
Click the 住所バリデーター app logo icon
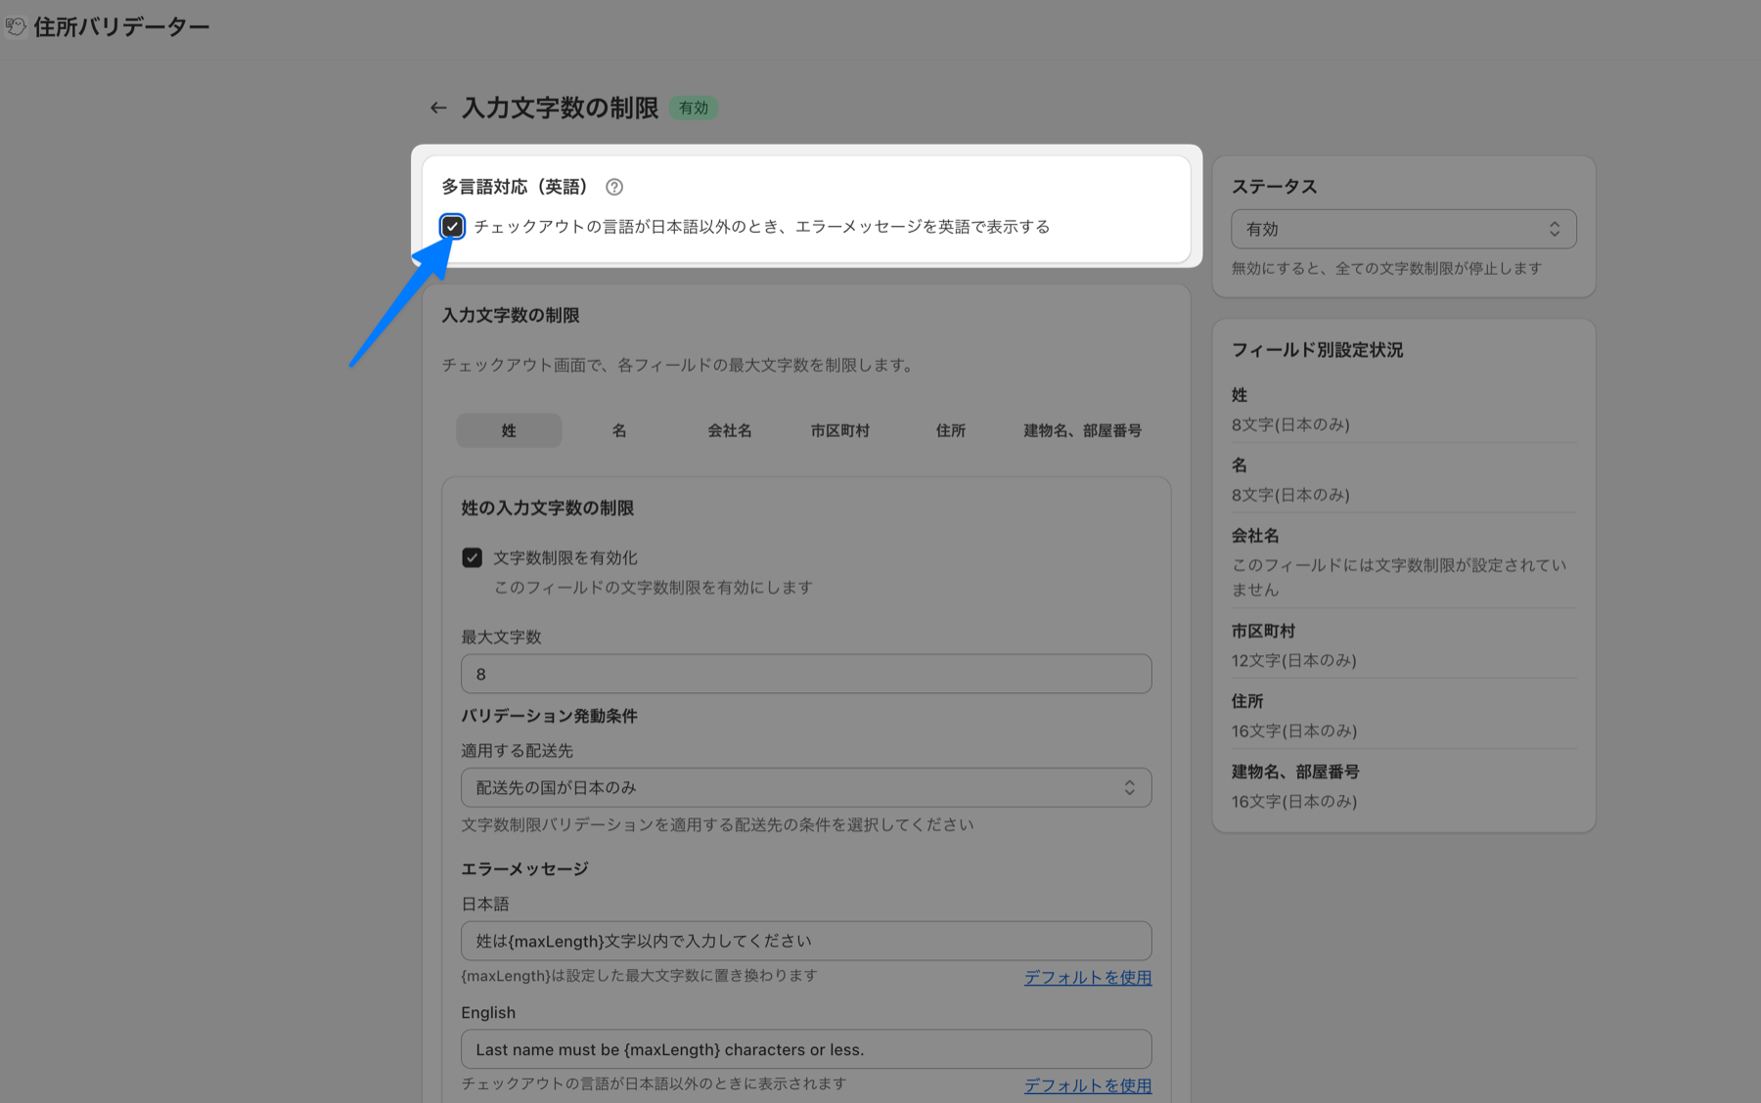(x=15, y=26)
